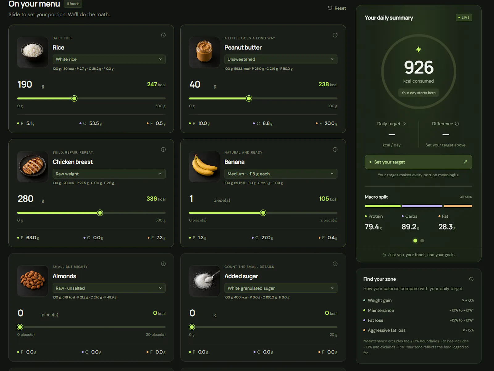494x371 pixels.
Task: Click the Rice portion slider handle
Action: [74, 98]
